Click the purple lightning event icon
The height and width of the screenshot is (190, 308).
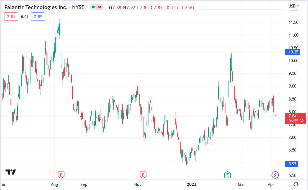pos(275,175)
